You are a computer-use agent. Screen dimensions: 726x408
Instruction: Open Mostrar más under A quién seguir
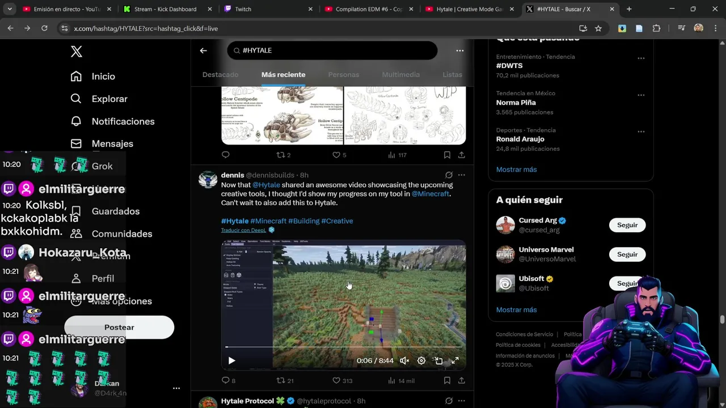(x=516, y=309)
